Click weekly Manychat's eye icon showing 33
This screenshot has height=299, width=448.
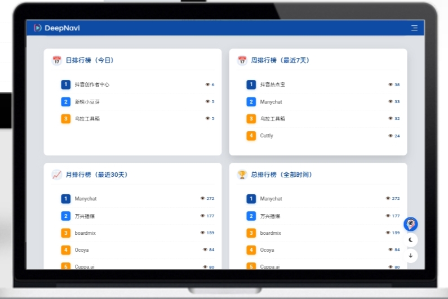point(391,101)
